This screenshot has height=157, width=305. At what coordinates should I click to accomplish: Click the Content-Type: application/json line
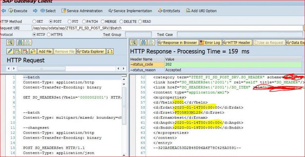(x=59, y=153)
